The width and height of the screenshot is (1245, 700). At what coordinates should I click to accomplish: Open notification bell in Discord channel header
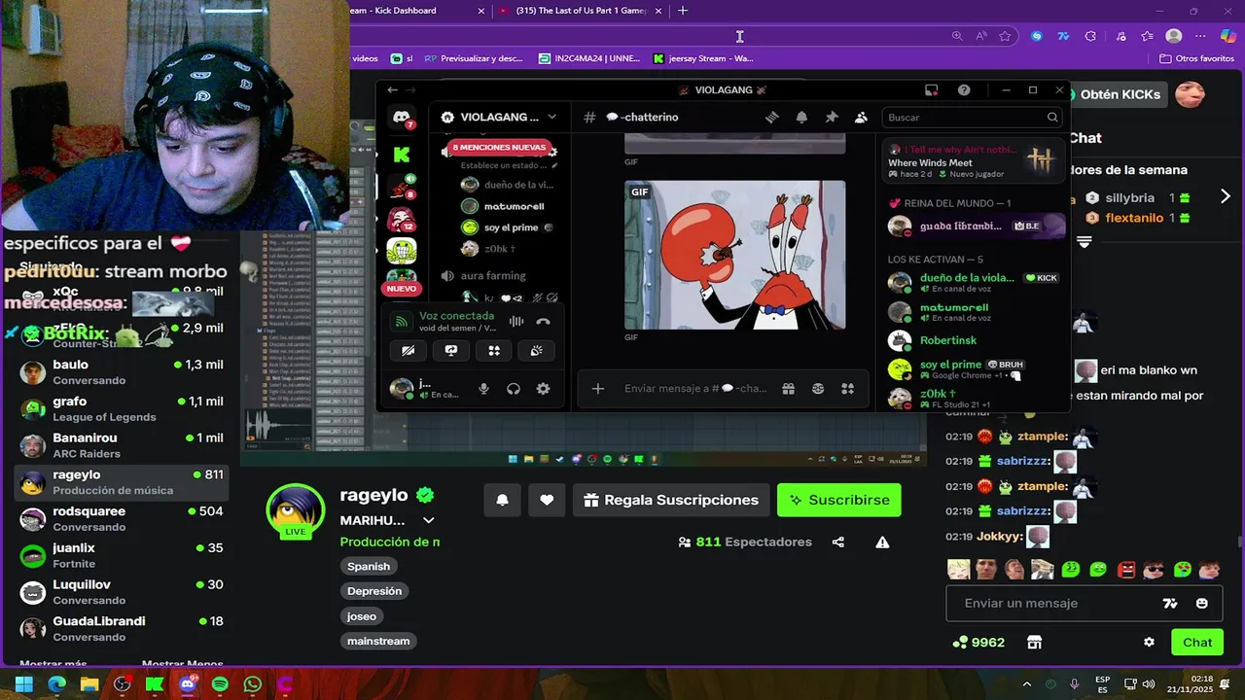click(x=801, y=117)
